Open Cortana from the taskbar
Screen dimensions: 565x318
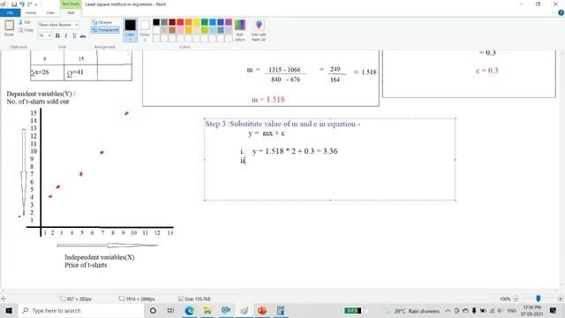153,310
